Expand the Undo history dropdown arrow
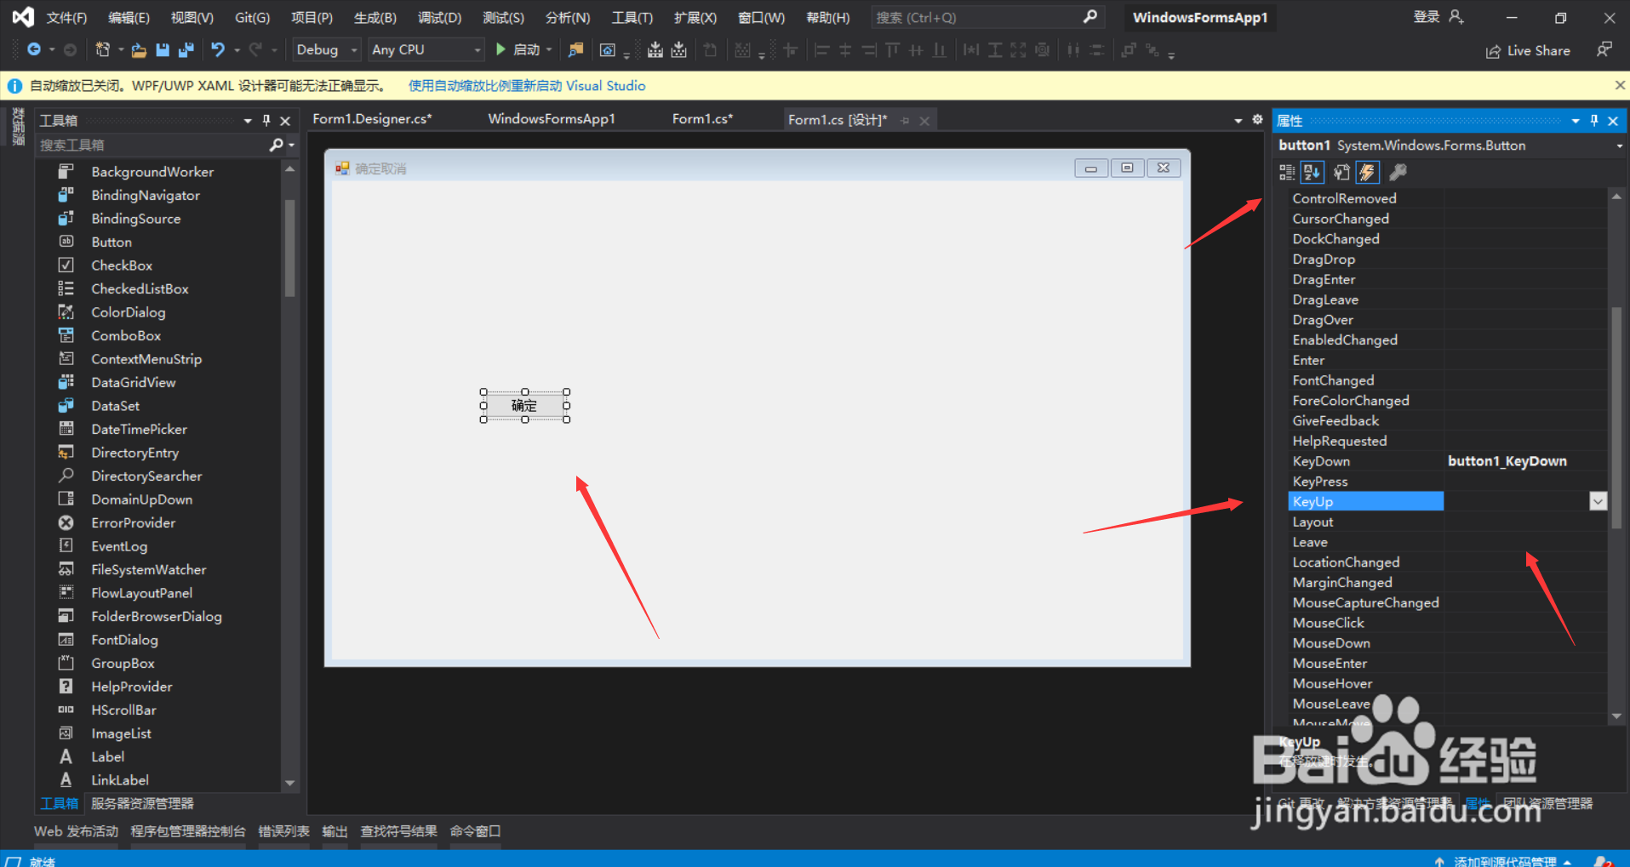The height and width of the screenshot is (867, 1630). [237, 50]
